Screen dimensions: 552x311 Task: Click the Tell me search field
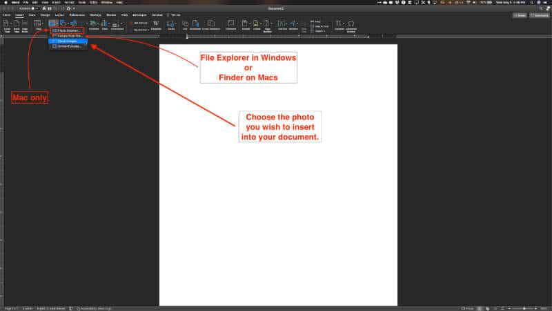[175, 15]
